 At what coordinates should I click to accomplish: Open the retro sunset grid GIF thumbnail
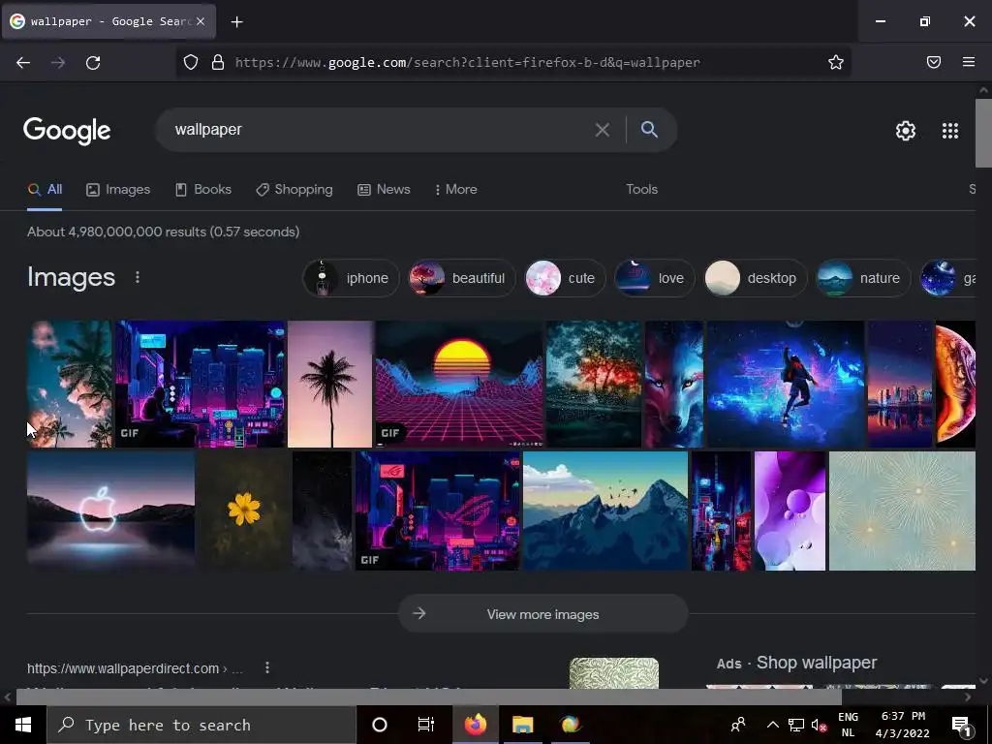tap(459, 384)
